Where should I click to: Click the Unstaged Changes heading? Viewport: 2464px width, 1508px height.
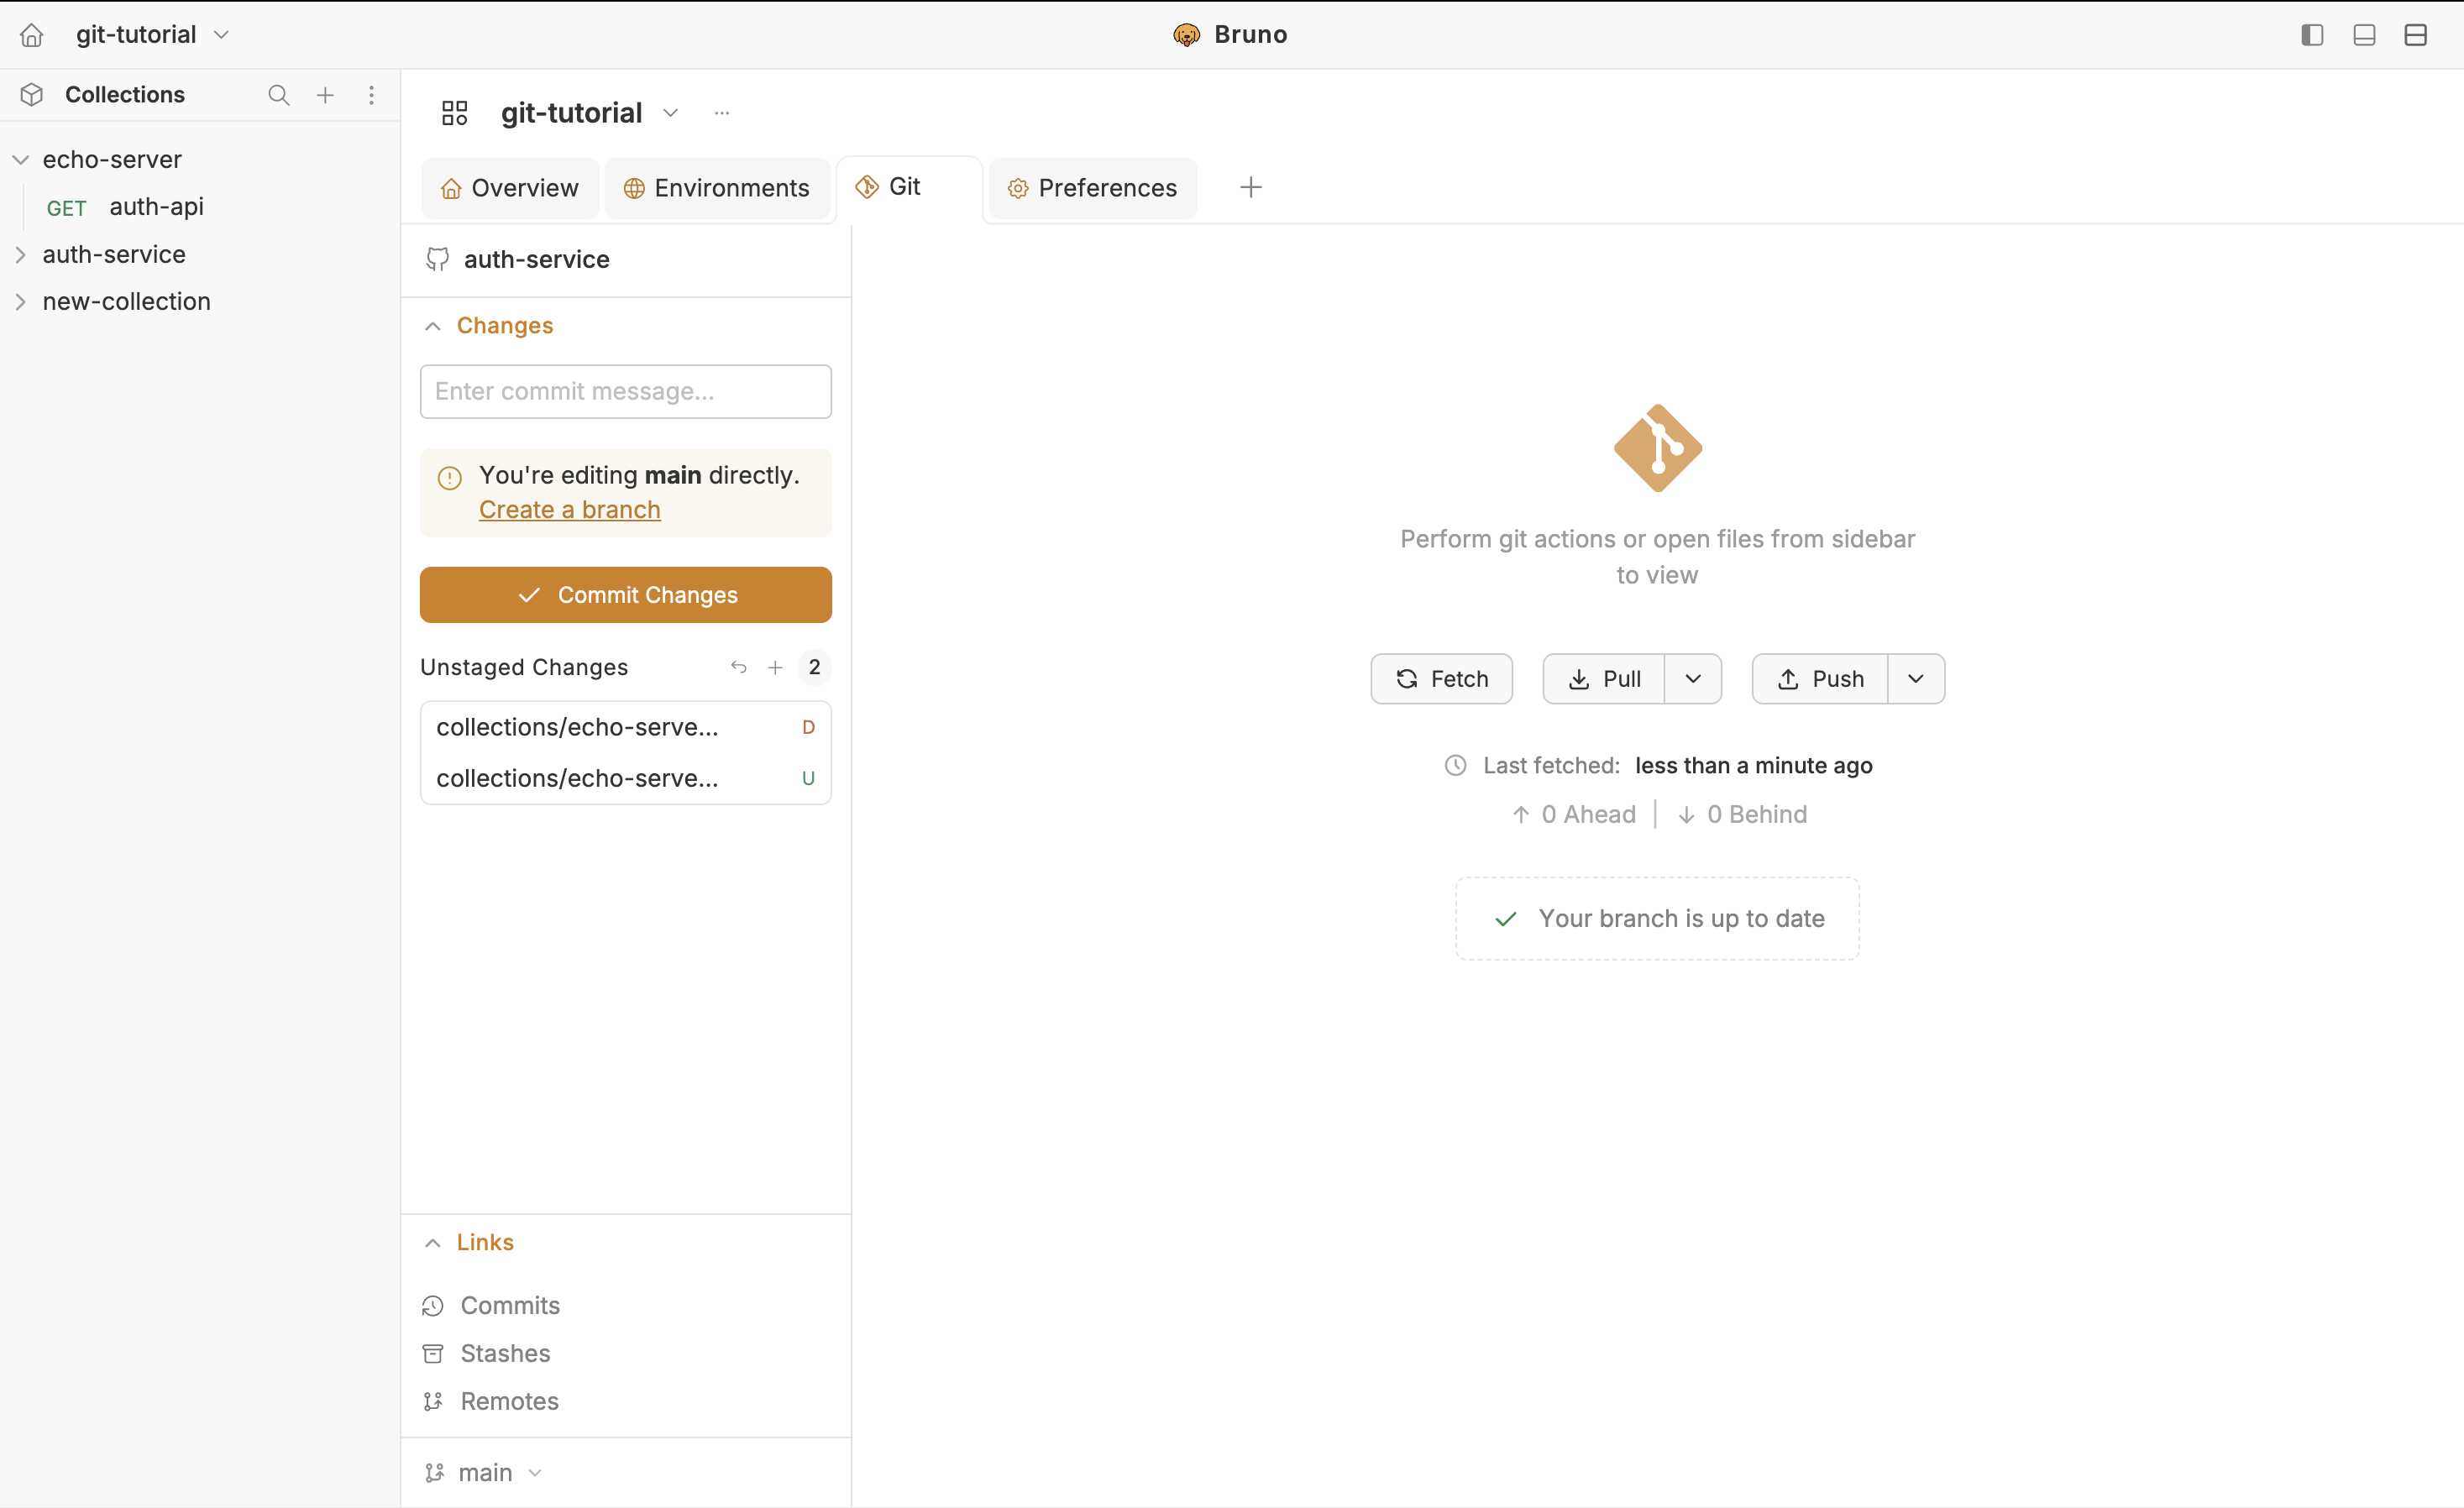click(524, 667)
